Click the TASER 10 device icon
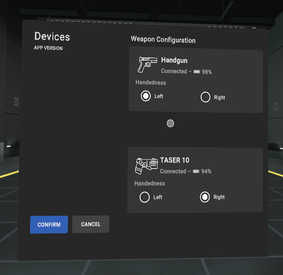 click(x=146, y=165)
